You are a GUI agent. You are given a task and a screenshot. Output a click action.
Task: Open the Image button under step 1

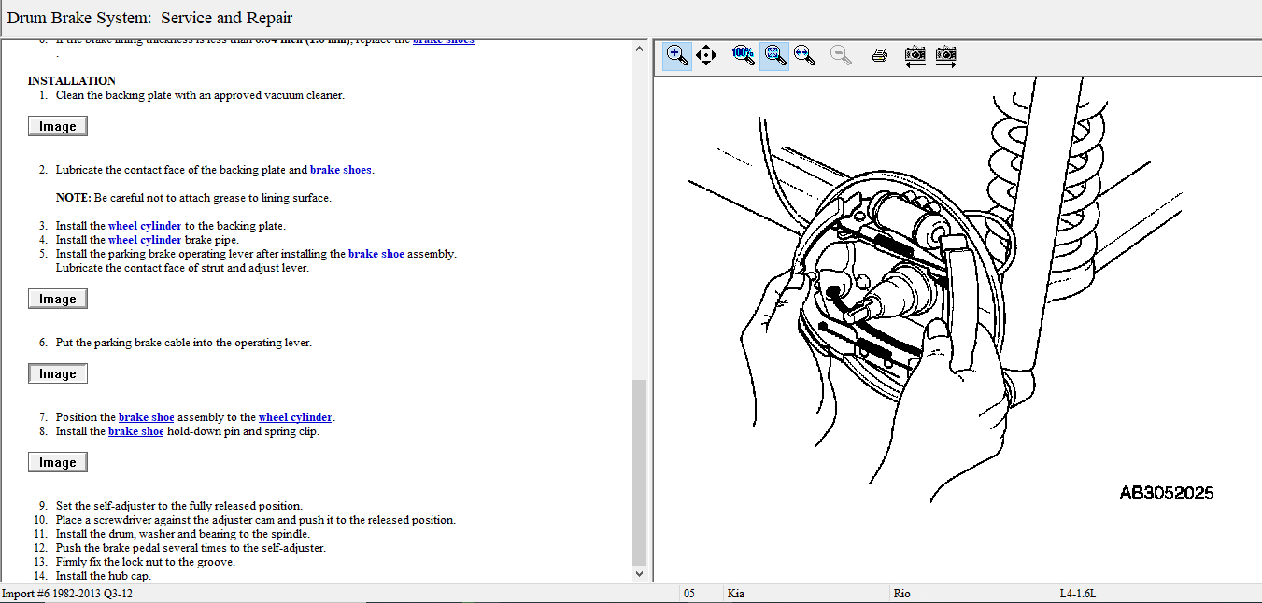[58, 127]
